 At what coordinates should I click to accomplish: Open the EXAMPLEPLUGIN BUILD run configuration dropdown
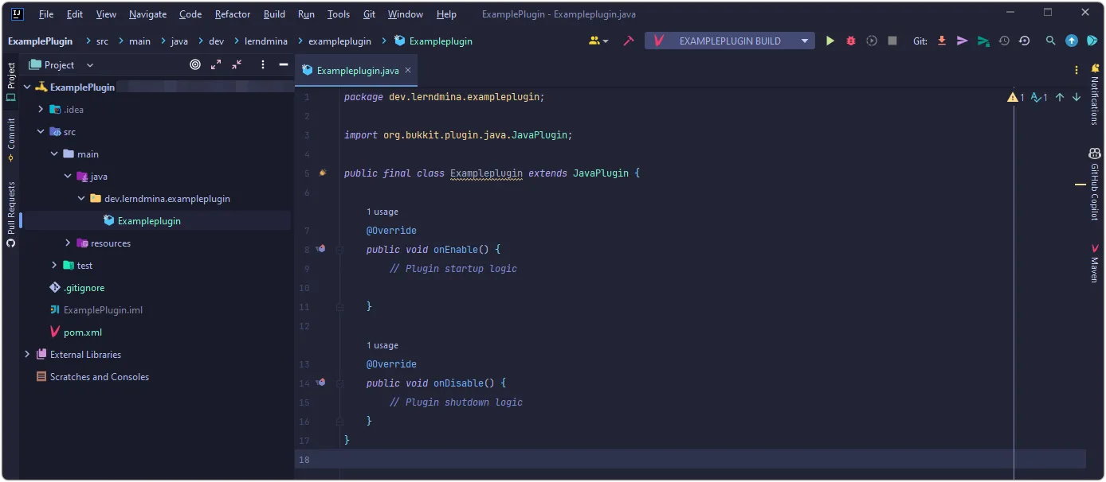[805, 41]
